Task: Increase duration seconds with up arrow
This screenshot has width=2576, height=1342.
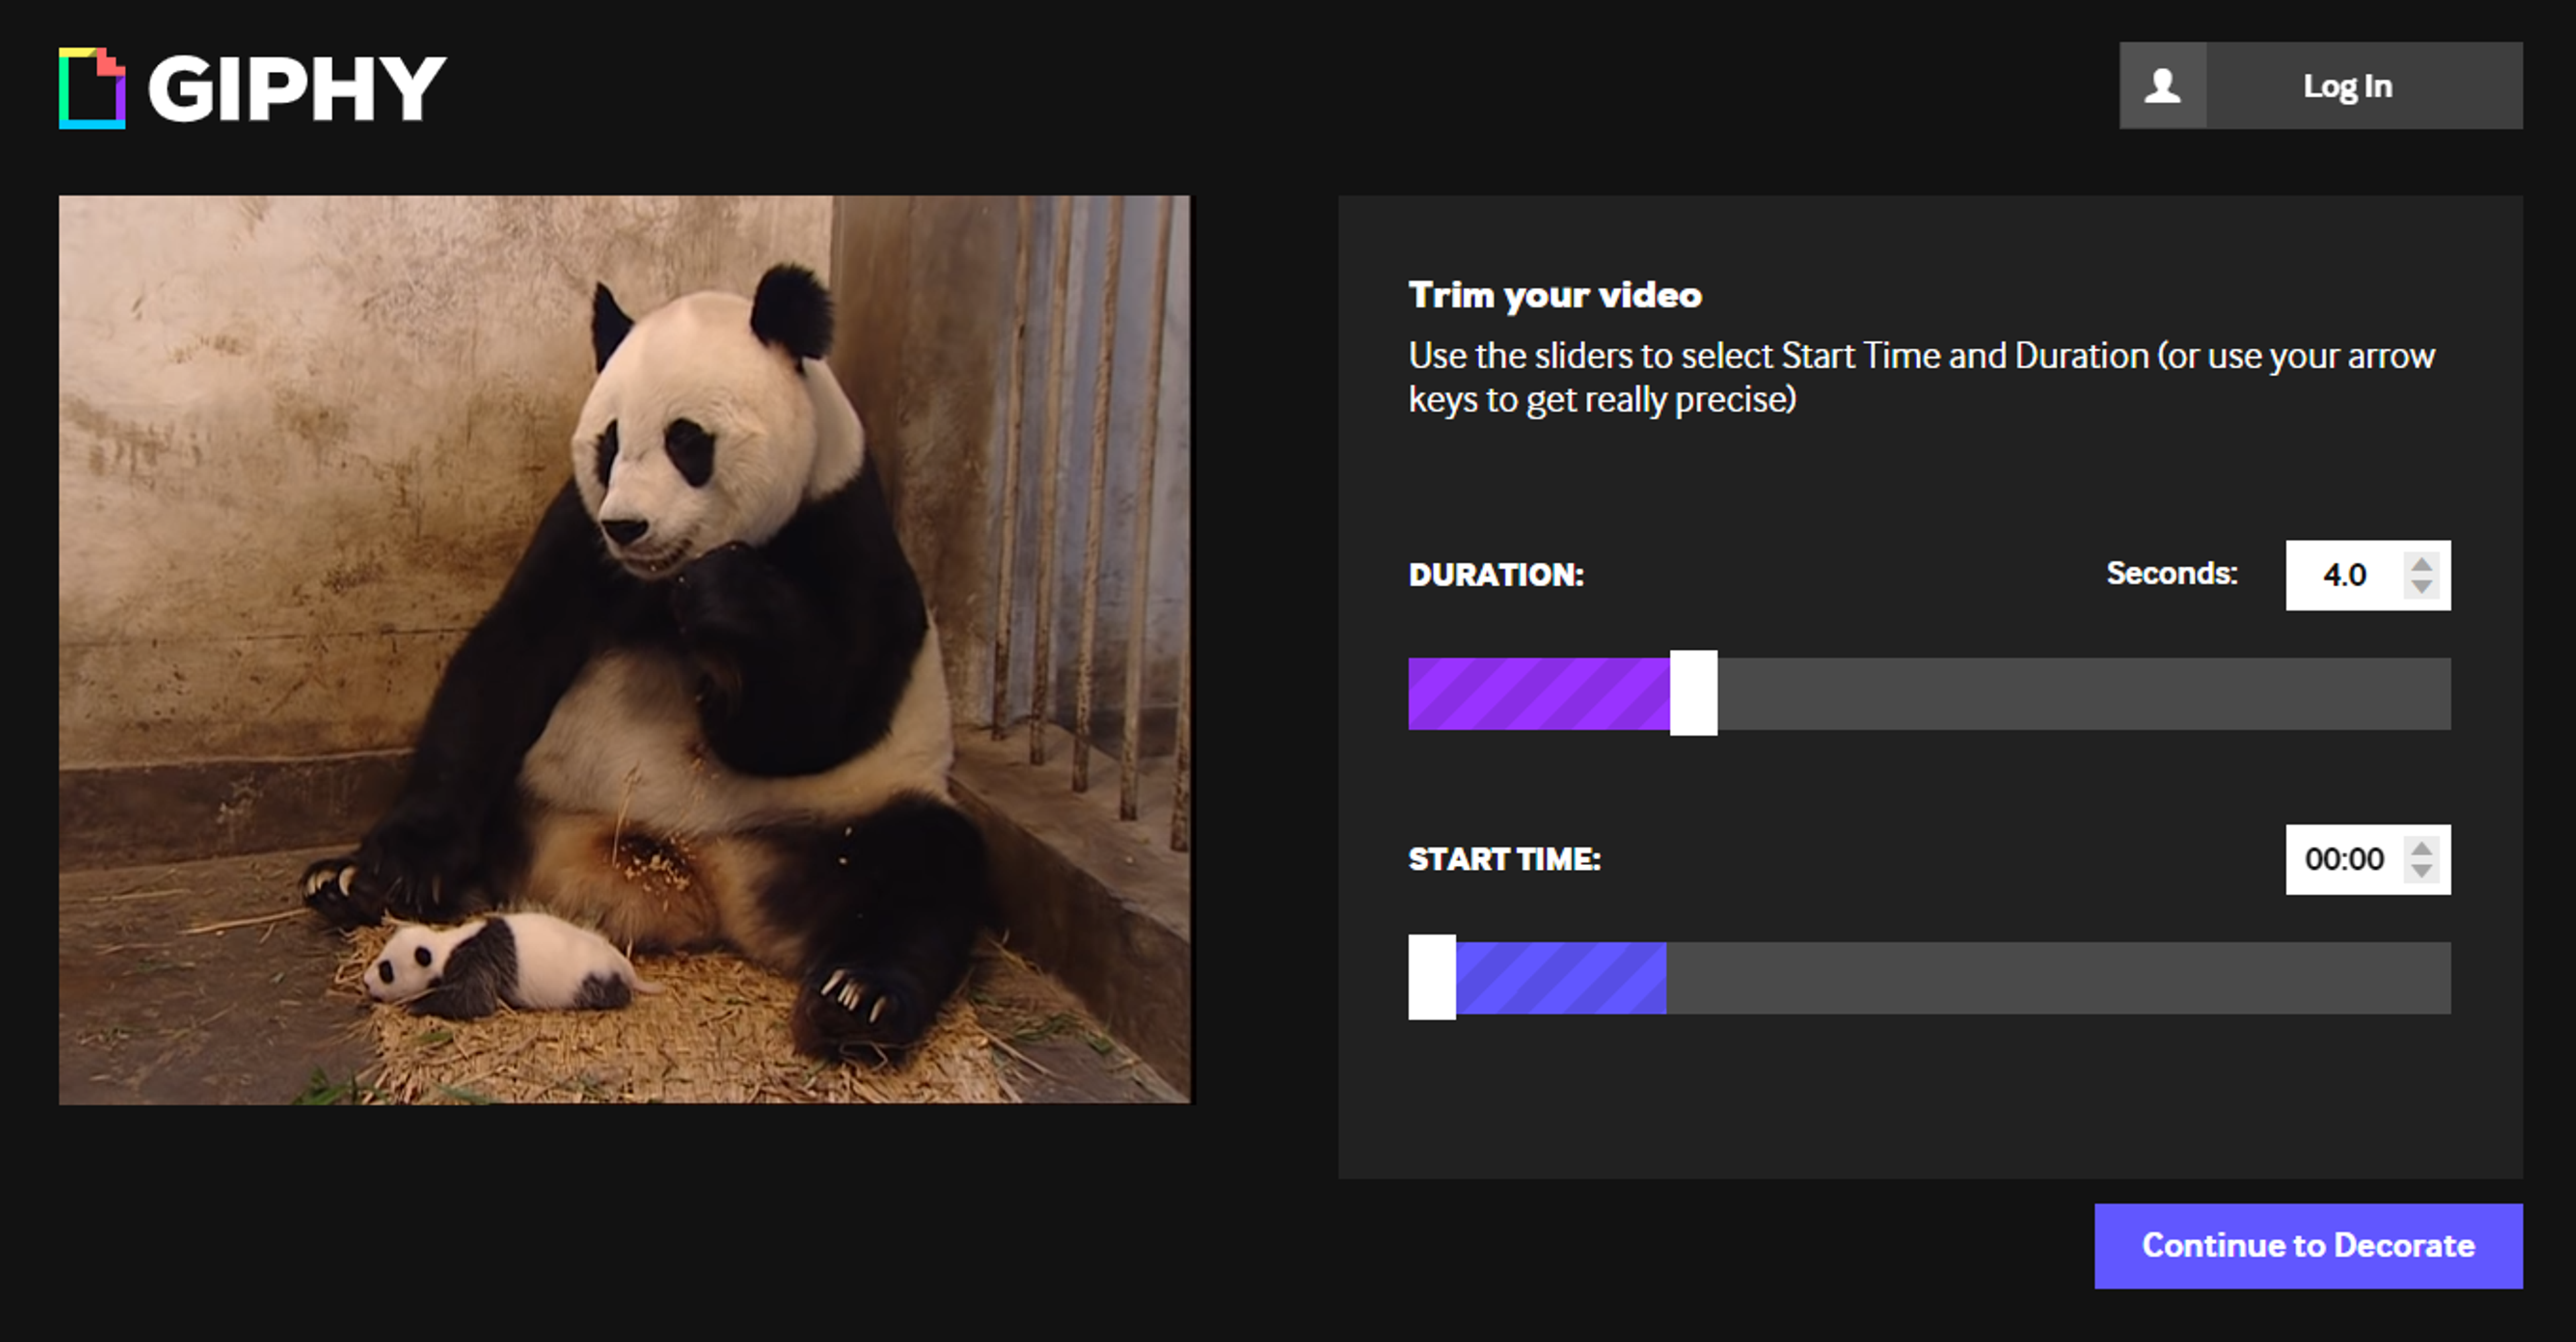Action: (2421, 565)
